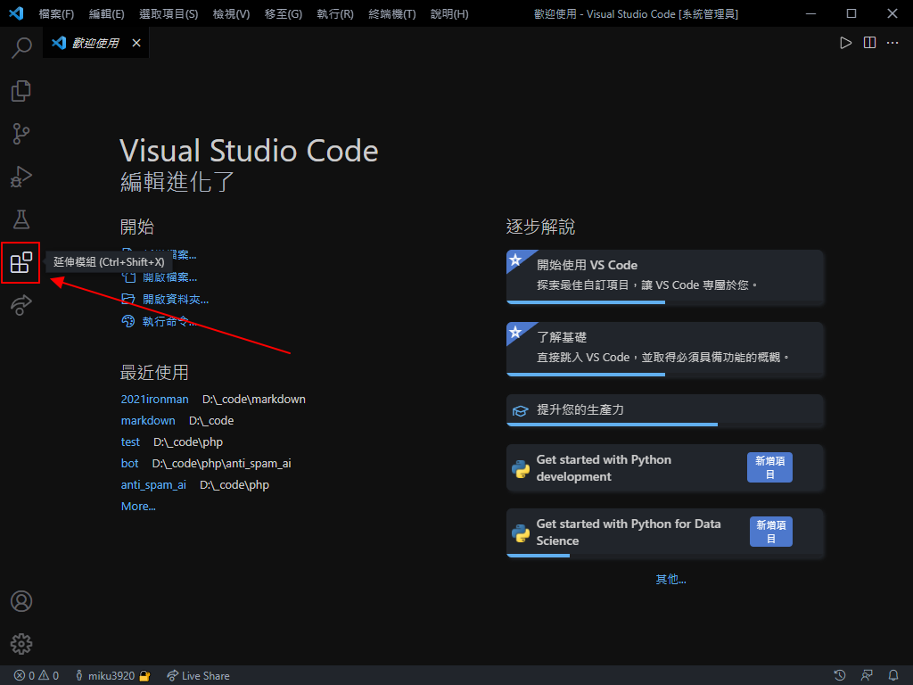The image size is (913, 685).
Task: Open the Search view in activity bar
Action: tap(21, 48)
